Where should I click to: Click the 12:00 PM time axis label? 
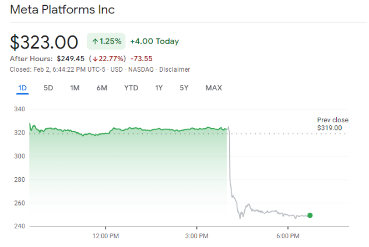pos(106,236)
